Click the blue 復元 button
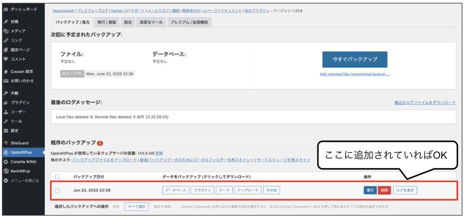Image resolution: width=465 pixels, height=219 pixels. 370,190
